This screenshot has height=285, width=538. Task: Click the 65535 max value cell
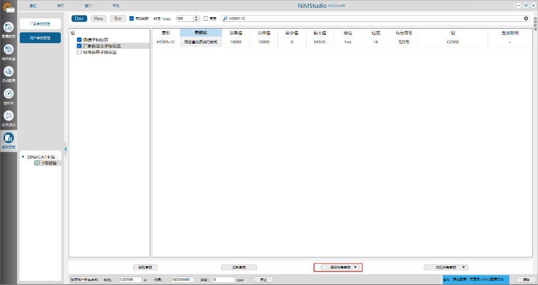tap(320, 42)
